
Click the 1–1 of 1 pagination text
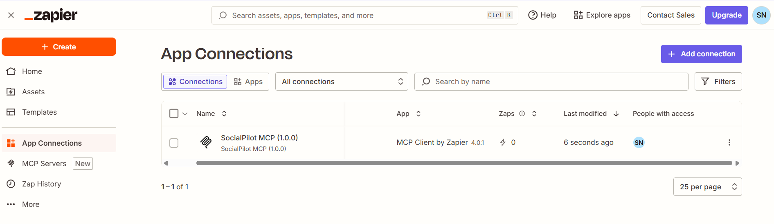coord(175,187)
